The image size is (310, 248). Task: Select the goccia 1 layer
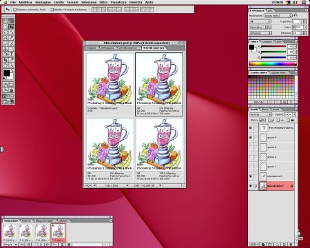(x=277, y=167)
